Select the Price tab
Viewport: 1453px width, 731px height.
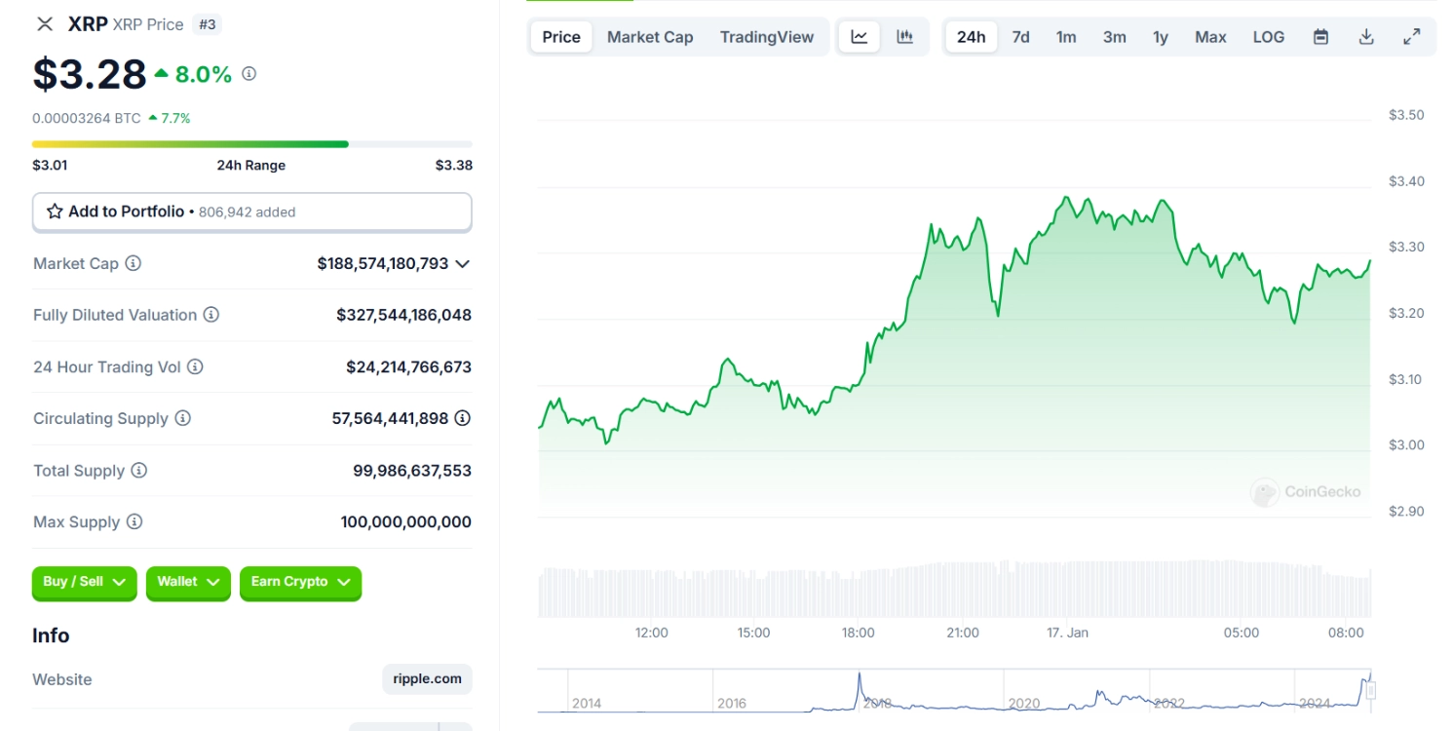pos(561,37)
